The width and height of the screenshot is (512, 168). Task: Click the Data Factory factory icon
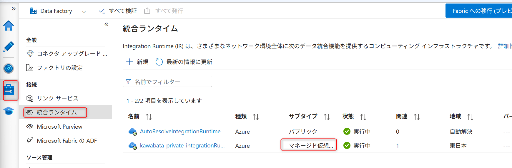point(33,11)
